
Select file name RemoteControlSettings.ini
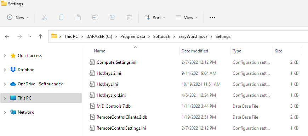coord(121,128)
